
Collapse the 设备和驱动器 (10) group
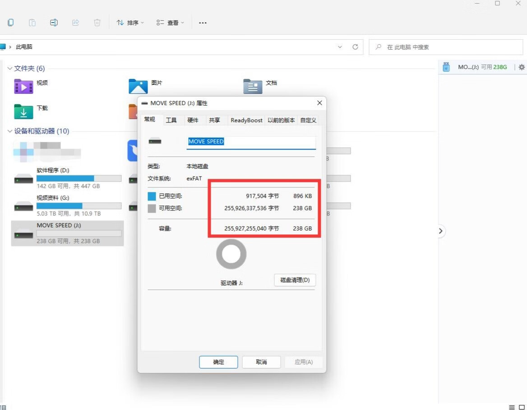10,131
